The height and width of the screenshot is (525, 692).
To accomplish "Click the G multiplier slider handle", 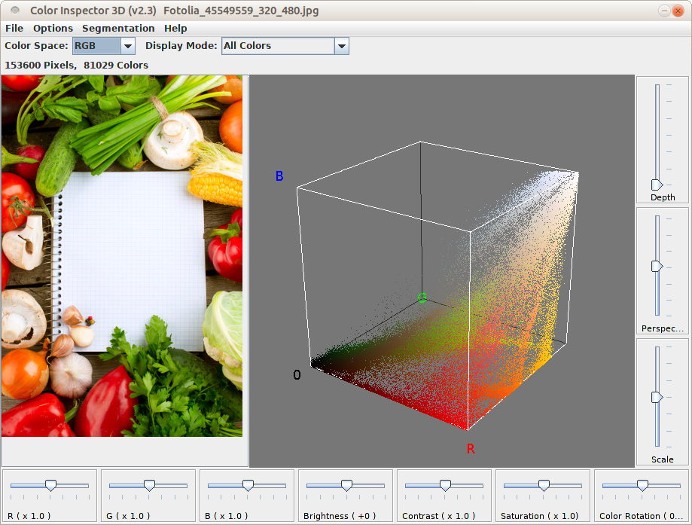I will click(150, 486).
